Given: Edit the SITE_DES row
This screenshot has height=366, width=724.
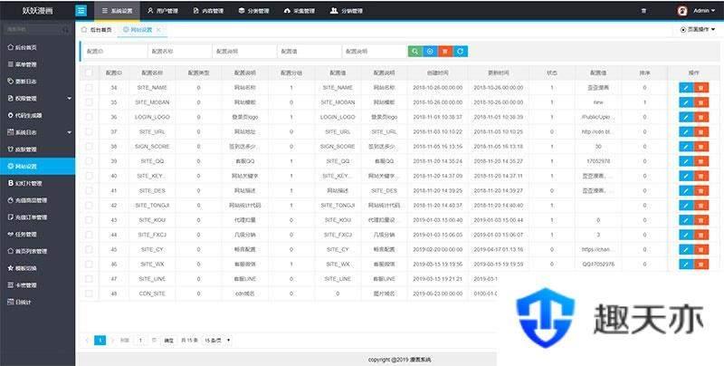Looking at the screenshot, I should click(686, 191).
